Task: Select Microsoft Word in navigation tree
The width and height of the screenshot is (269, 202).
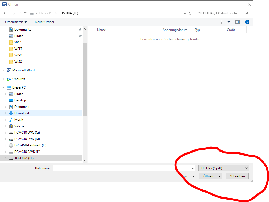Action: (x=23, y=70)
